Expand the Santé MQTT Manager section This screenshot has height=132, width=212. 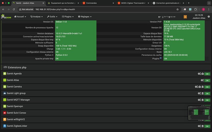tap(106, 100)
